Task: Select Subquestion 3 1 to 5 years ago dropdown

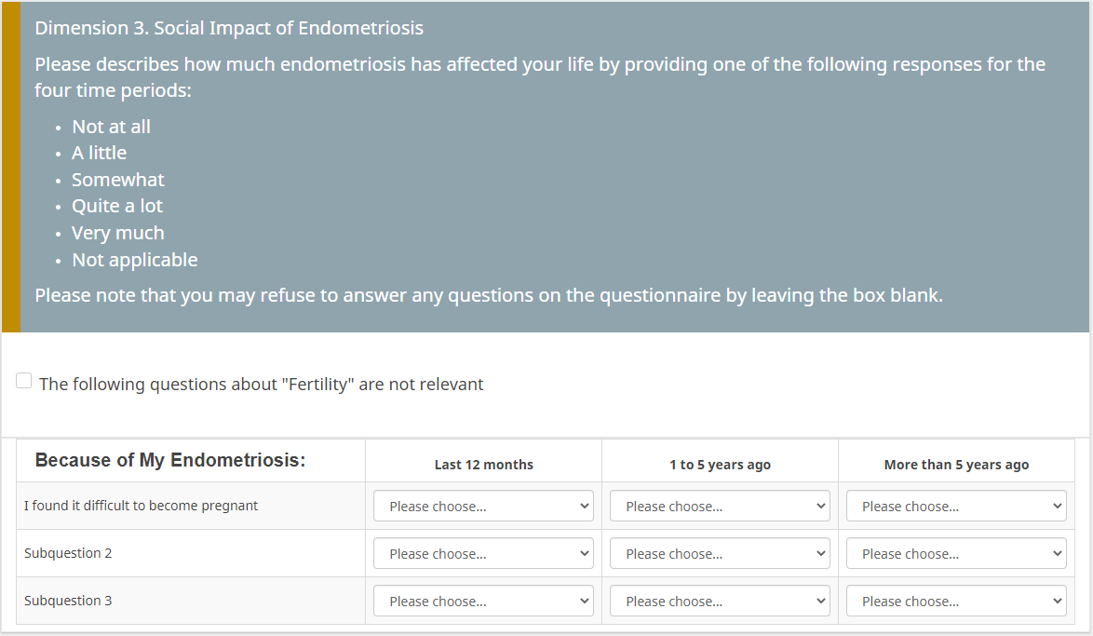Action: [720, 602]
